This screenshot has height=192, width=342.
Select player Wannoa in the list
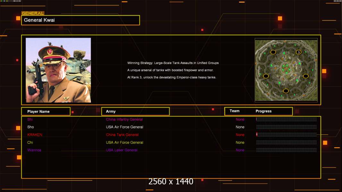pos(34,150)
